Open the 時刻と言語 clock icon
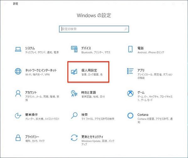 point(74,93)
